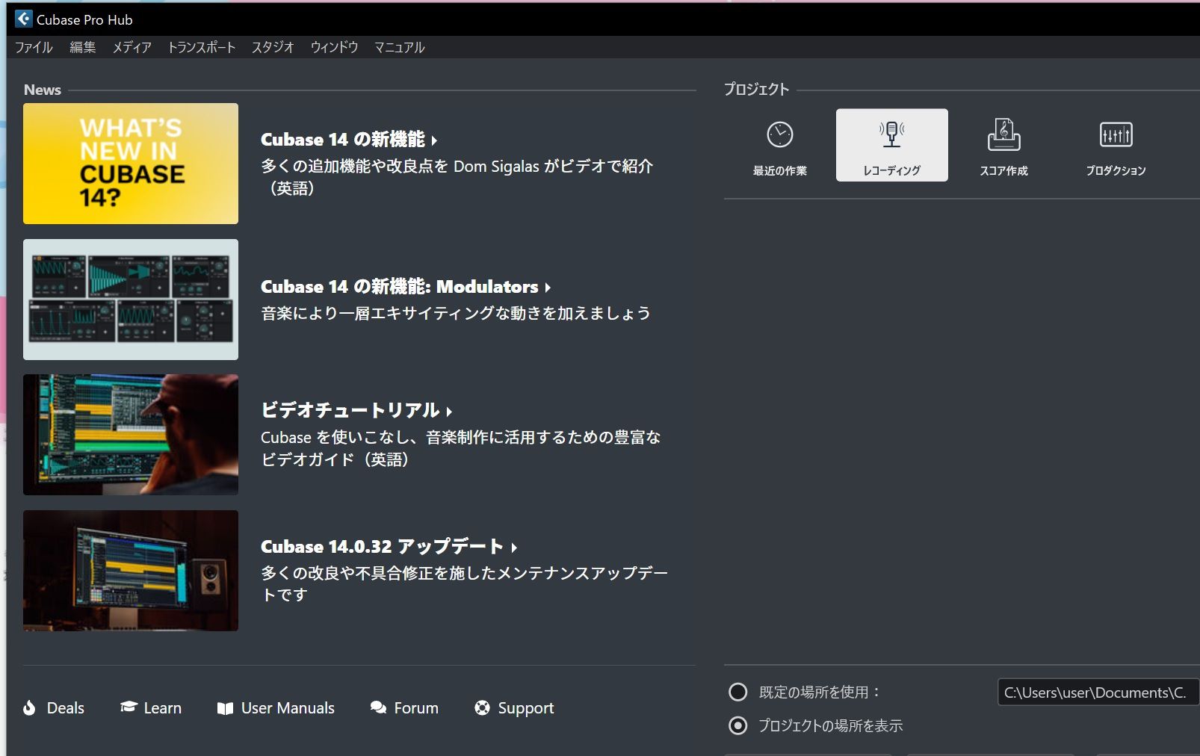Click the What's New in Cubase 14 thumbnail

coord(131,164)
